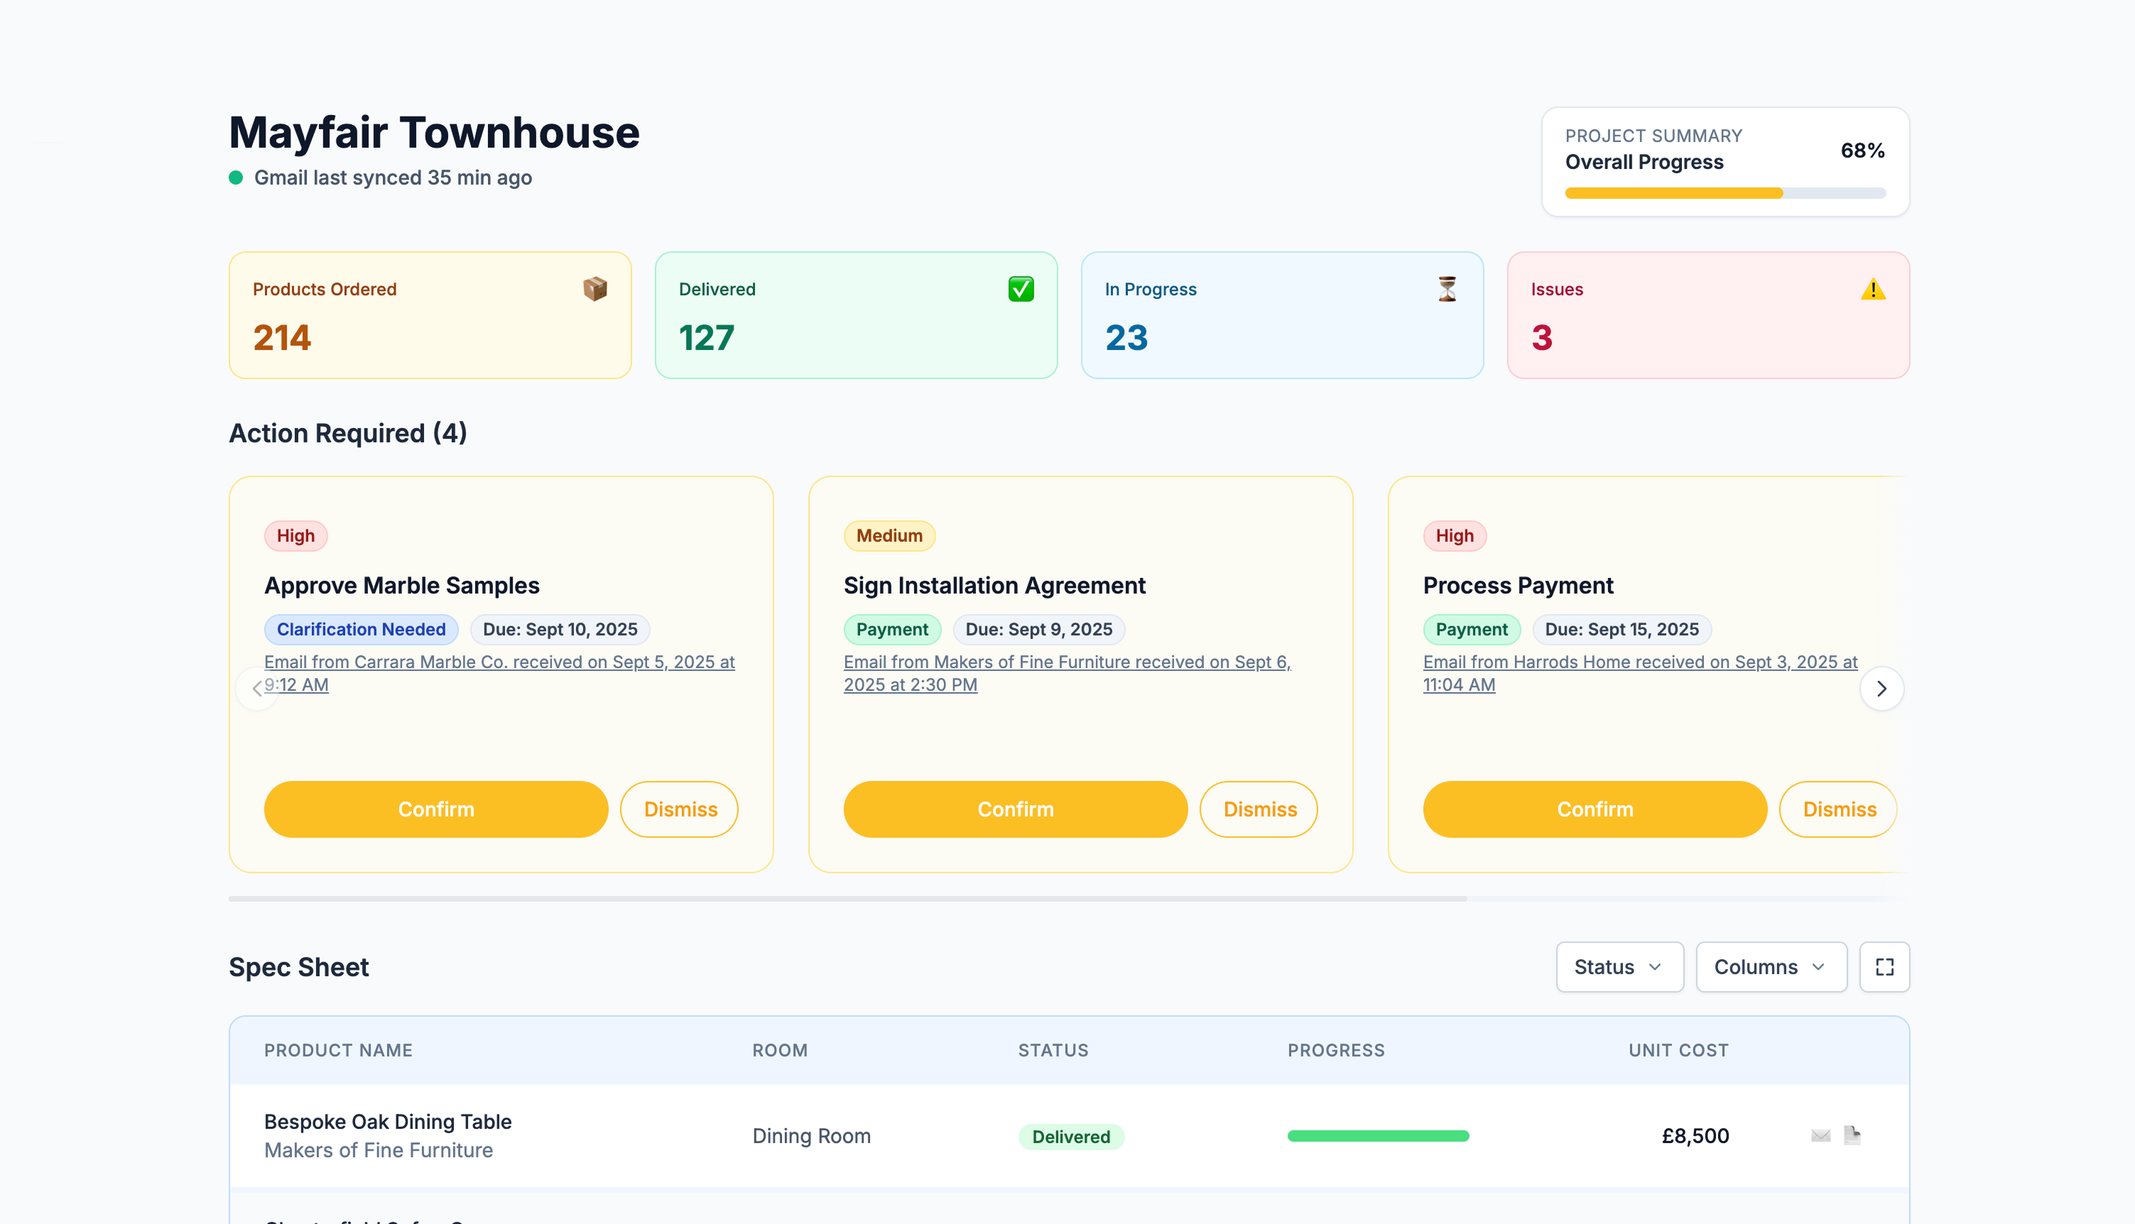Open the Columns dropdown
Viewport: 2135px width, 1224px height.
coord(1771,967)
